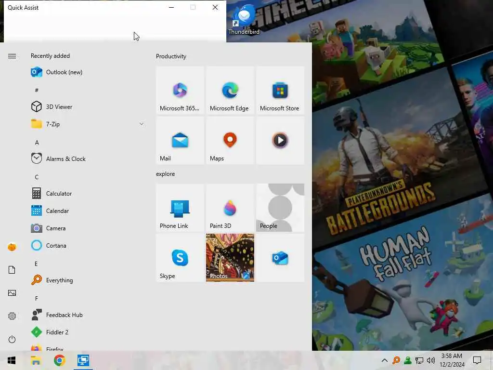The width and height of the screenshot is (493, 370).
Task: Jump to letter E section header
Action: pos(36,264)
